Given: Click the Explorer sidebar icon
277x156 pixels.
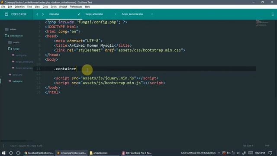Looking at the screenshot, I should pyautogui.click(x=6, y=14).
